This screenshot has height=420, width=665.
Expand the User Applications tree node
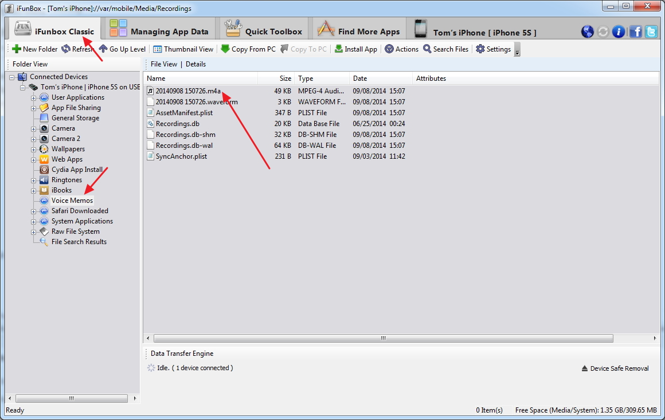coord(34,97)
